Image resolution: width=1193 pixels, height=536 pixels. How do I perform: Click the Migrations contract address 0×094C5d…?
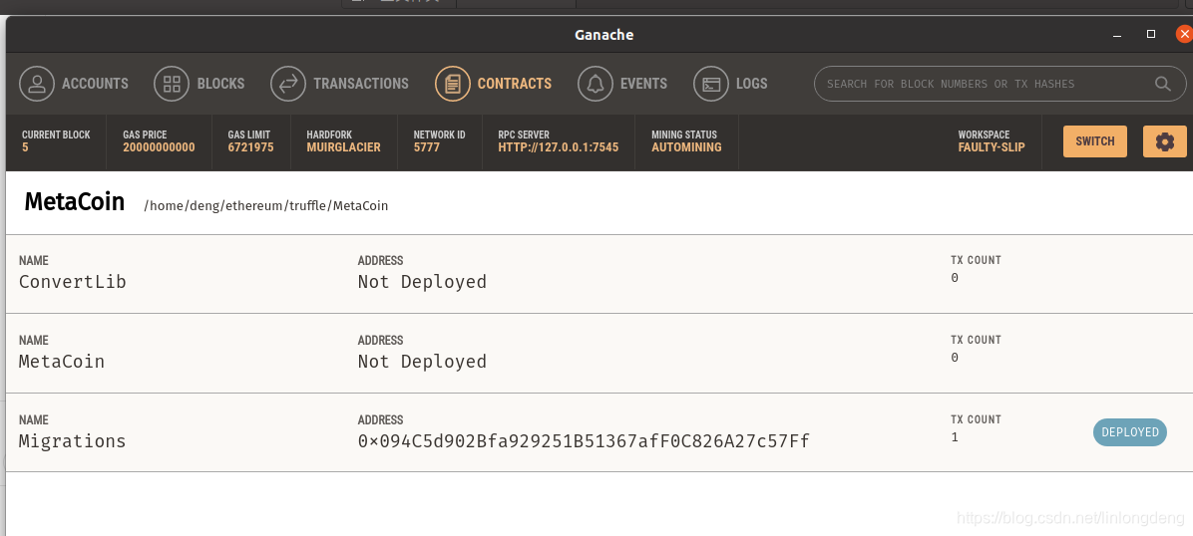[584, 441]
